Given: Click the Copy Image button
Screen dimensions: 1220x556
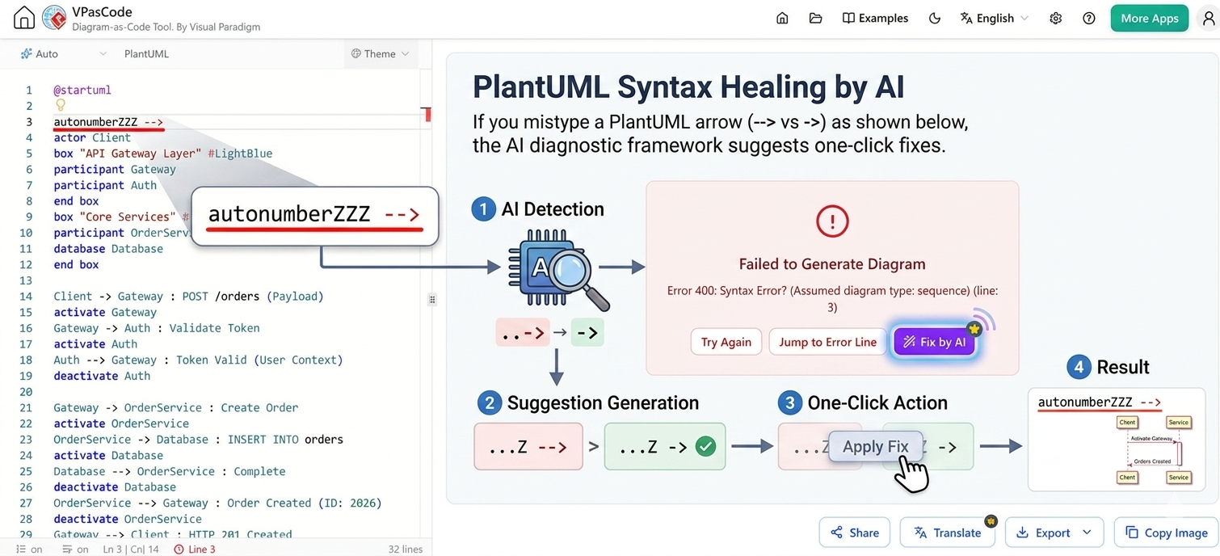Looking at the screenshot, I should click(1166, 533).
